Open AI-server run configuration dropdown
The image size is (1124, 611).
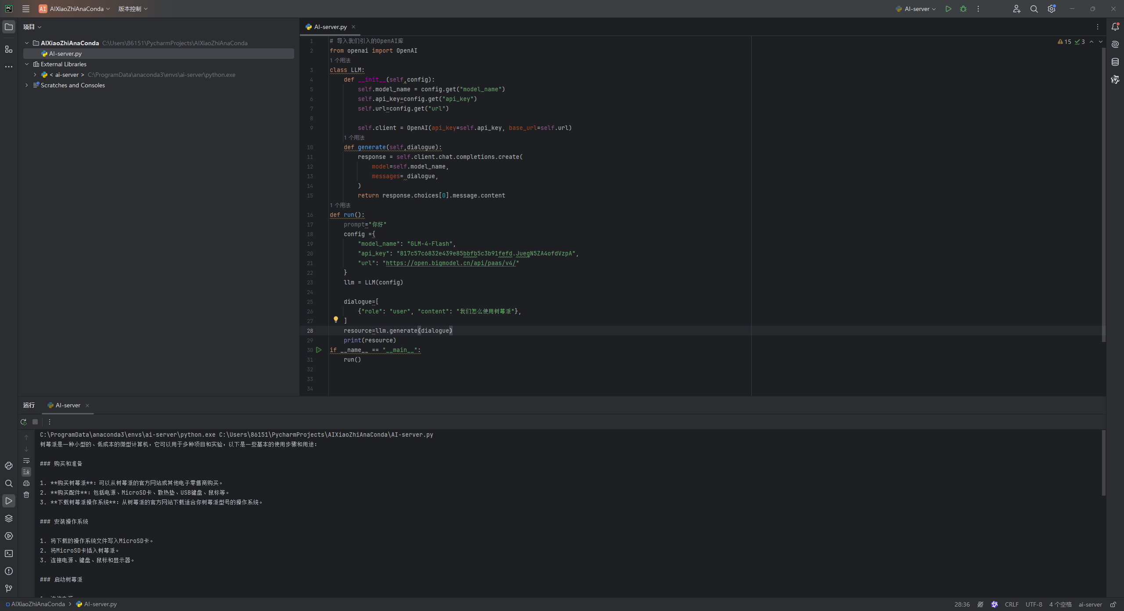(x=917, y=9)
